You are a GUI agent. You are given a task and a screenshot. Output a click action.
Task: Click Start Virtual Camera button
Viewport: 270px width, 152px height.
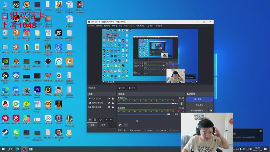197,110
